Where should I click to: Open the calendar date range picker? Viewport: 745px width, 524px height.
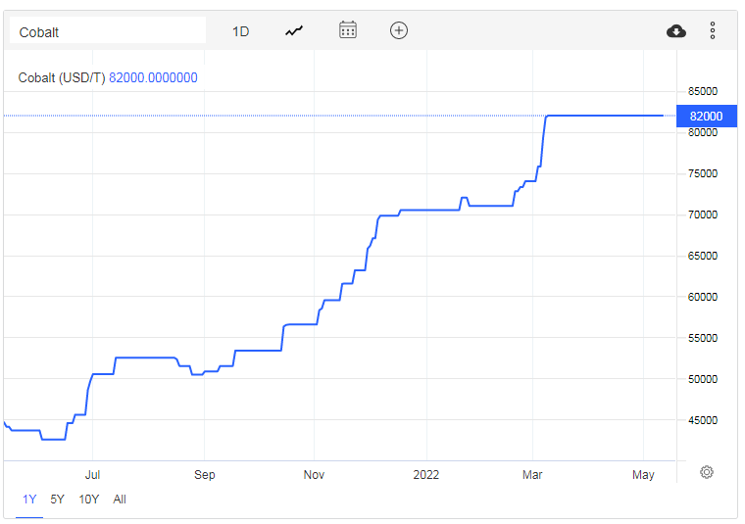pos(347,30)
